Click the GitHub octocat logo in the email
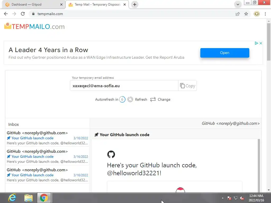This screenshot has width=271, height=203. click(111, 154)
